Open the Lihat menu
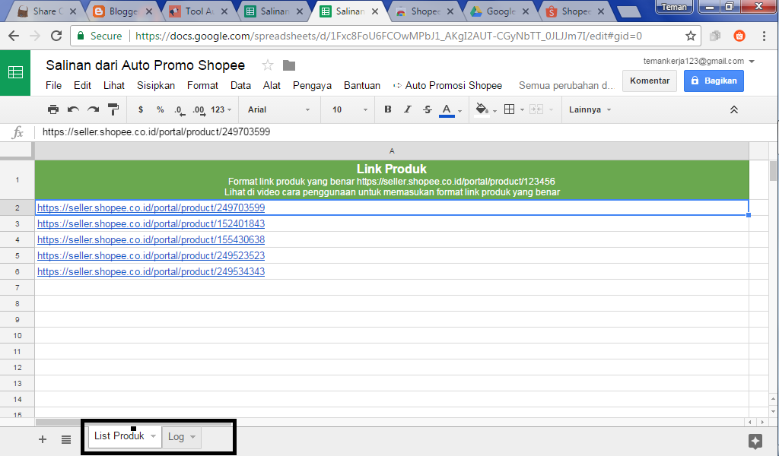Viewport: 779px width, 456px height. click(114, 85)
